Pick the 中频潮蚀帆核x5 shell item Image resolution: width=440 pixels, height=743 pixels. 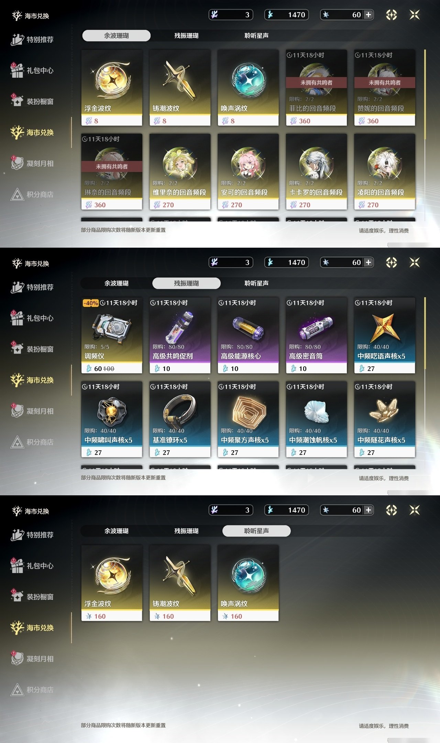(x=316, y=419)
